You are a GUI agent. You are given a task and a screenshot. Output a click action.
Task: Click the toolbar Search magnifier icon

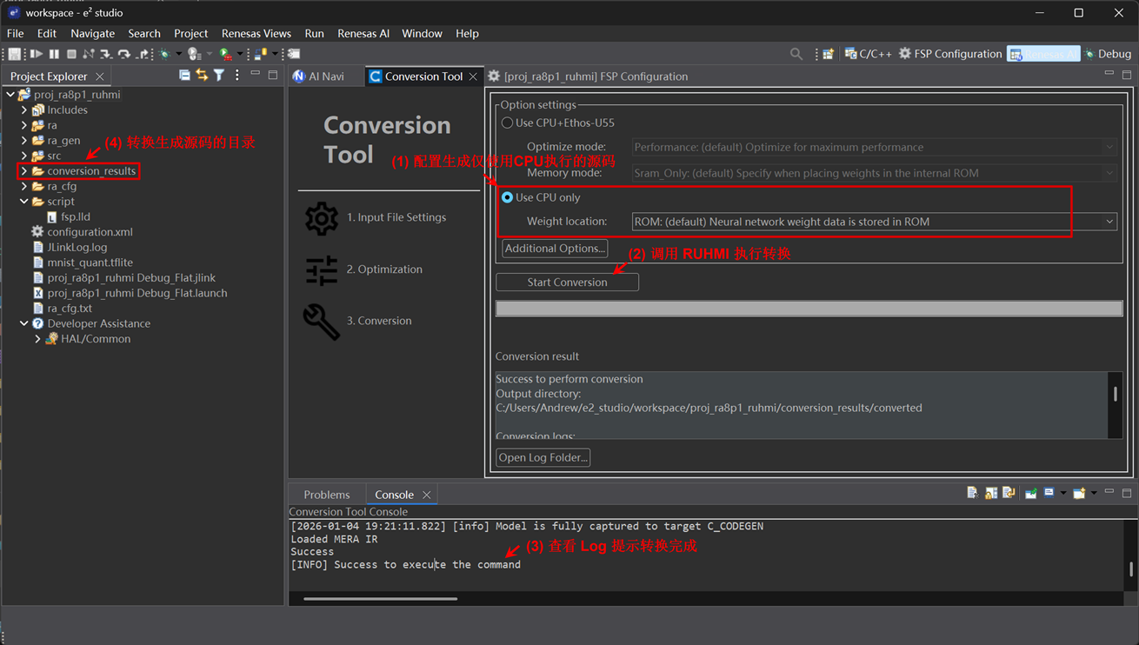[x=796, y=54]
